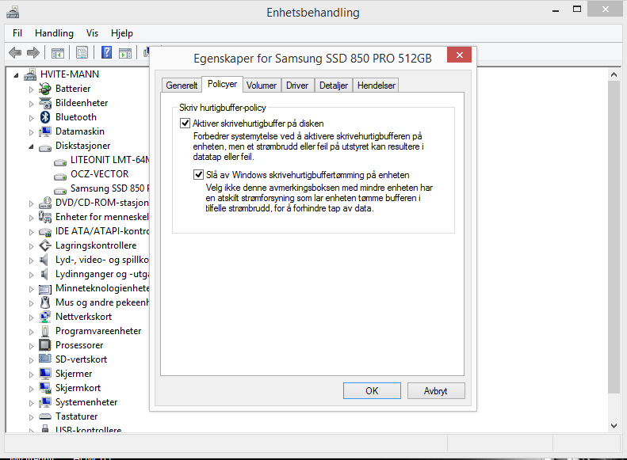Switch to the Generelt tab

pos(182,86)
